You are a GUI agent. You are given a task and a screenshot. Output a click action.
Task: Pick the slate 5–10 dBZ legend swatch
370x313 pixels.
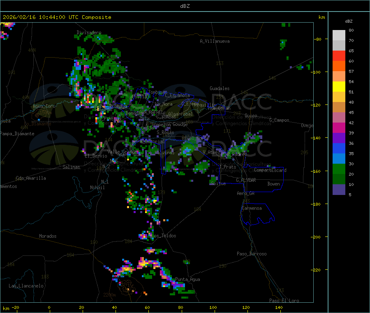(339, 189)
